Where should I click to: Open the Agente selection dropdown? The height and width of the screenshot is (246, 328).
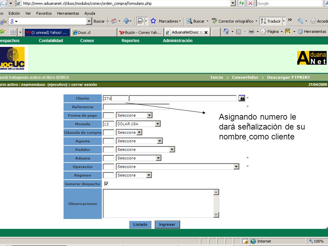[x=160, y=141]
